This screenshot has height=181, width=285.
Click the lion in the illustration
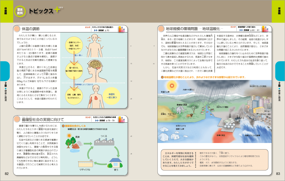[x=189, y=116]
